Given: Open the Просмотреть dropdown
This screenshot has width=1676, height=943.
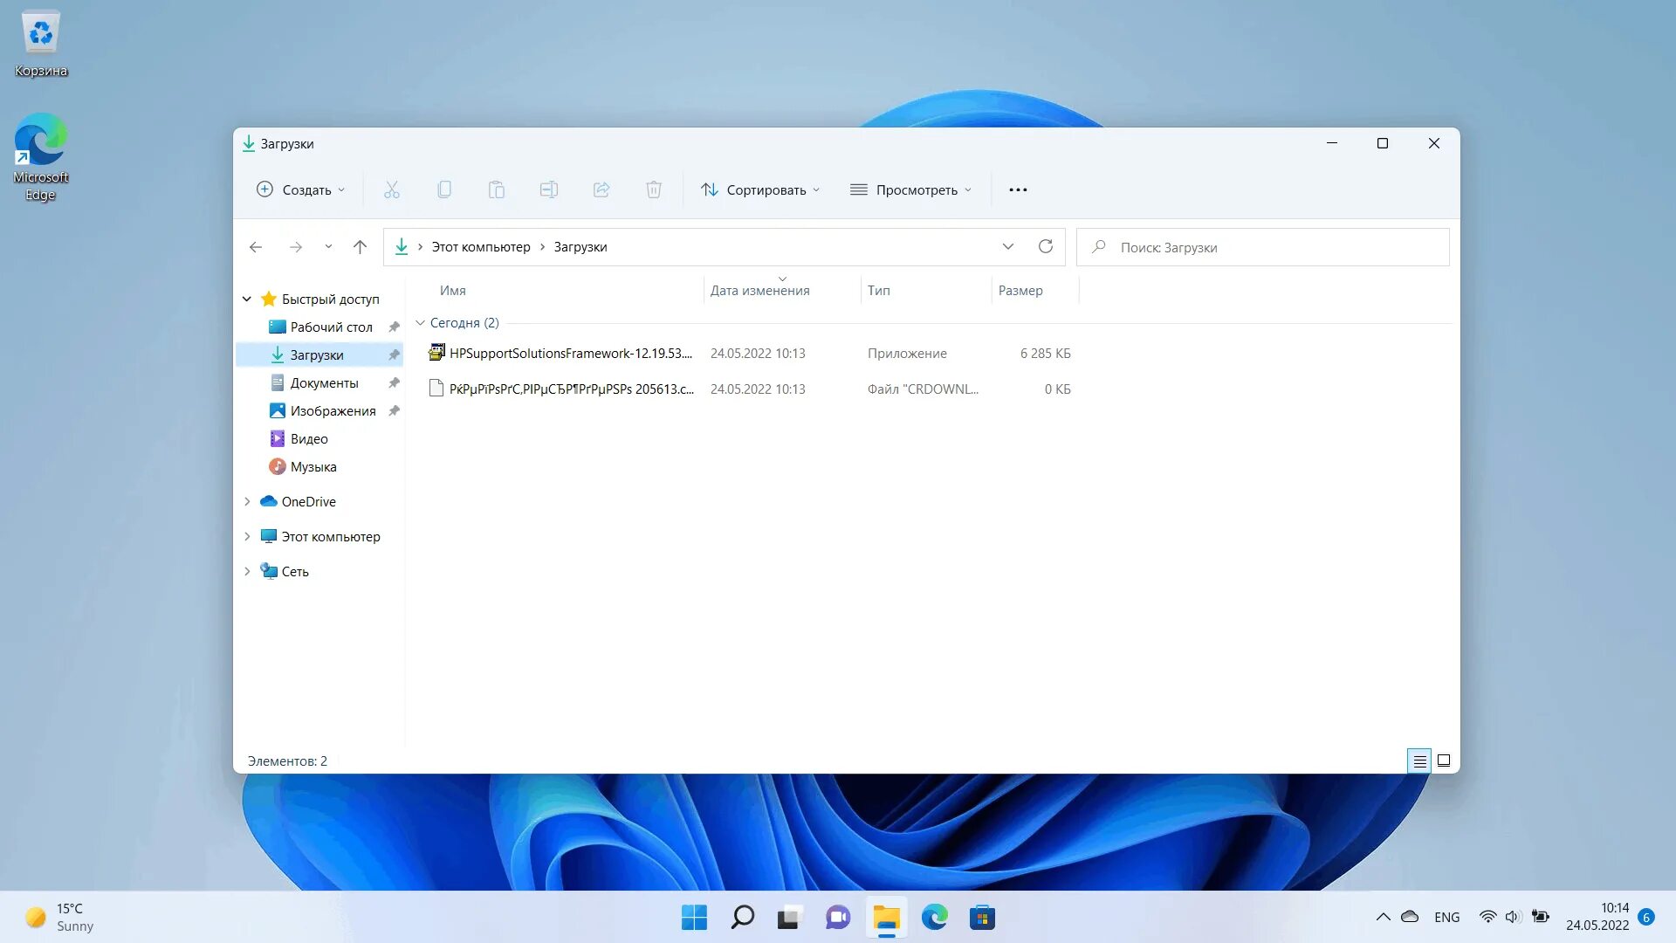Looking at the screenshot, I should tap(910, 189).
